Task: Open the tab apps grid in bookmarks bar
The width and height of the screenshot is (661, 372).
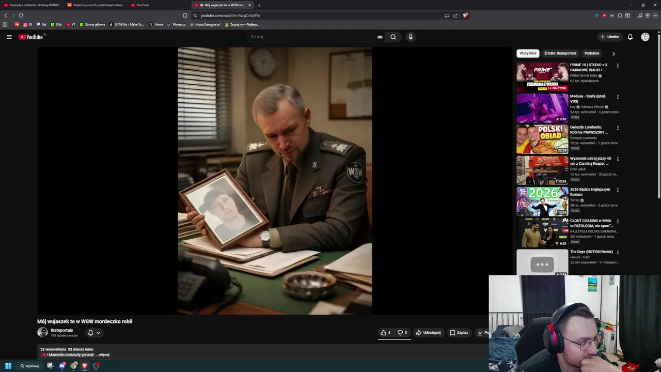Action: tap(5, 24)
